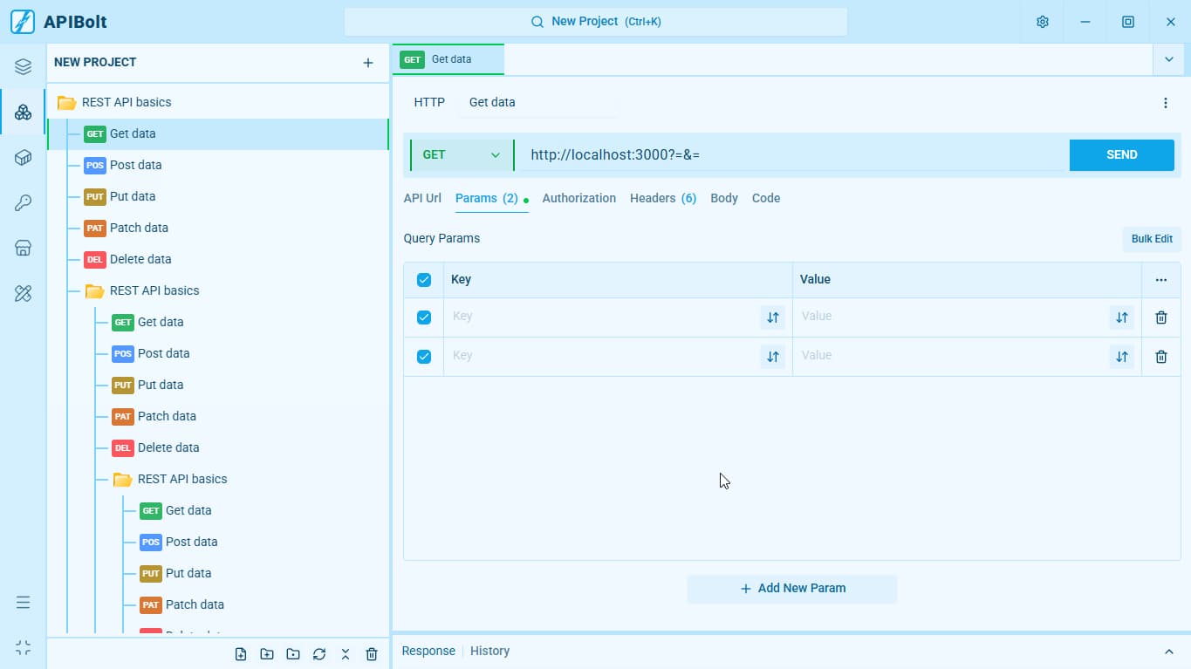Click the SEND button
This screenshot has height=669, width=1191.
click(x=1122, y=155)
